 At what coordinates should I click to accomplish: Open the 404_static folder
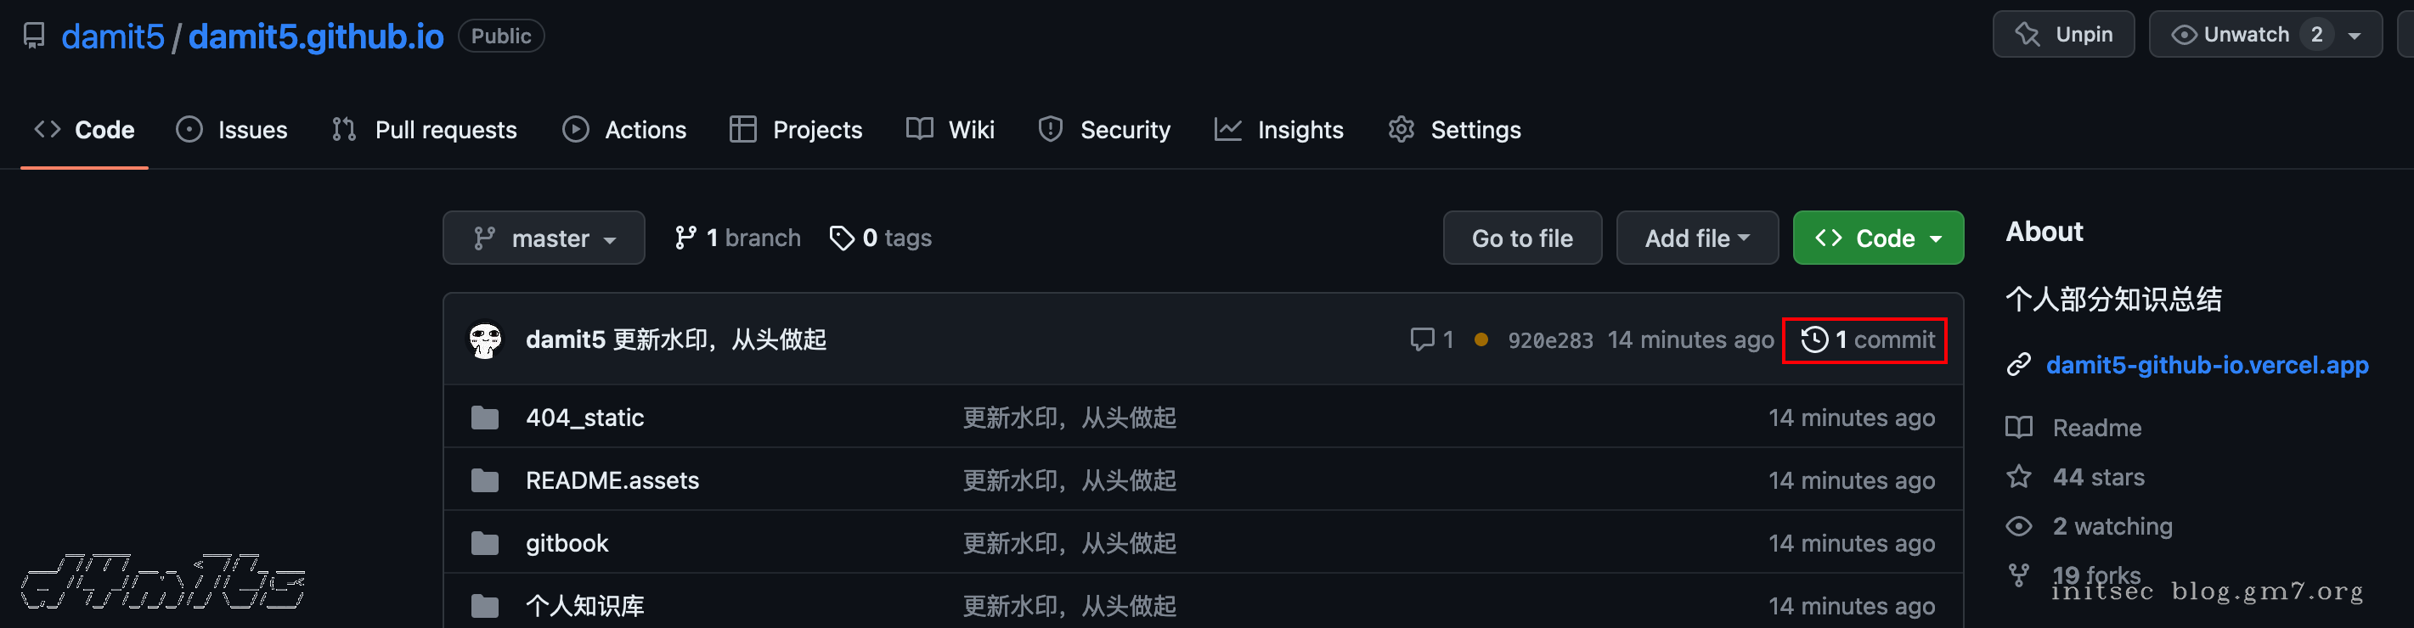pyautogui.click(x=584, y=418)
